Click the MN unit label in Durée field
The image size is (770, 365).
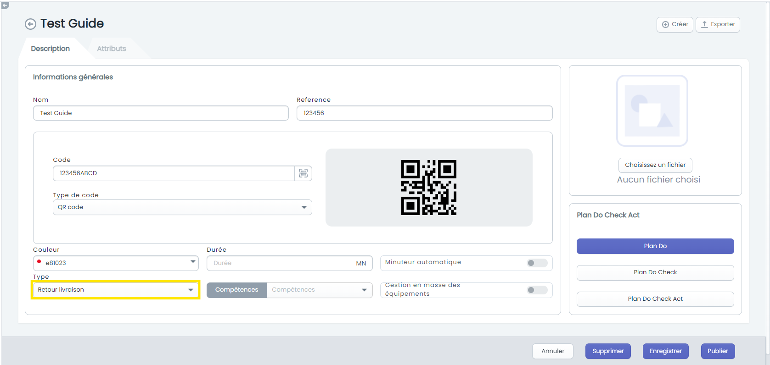[x=361, y=264]
